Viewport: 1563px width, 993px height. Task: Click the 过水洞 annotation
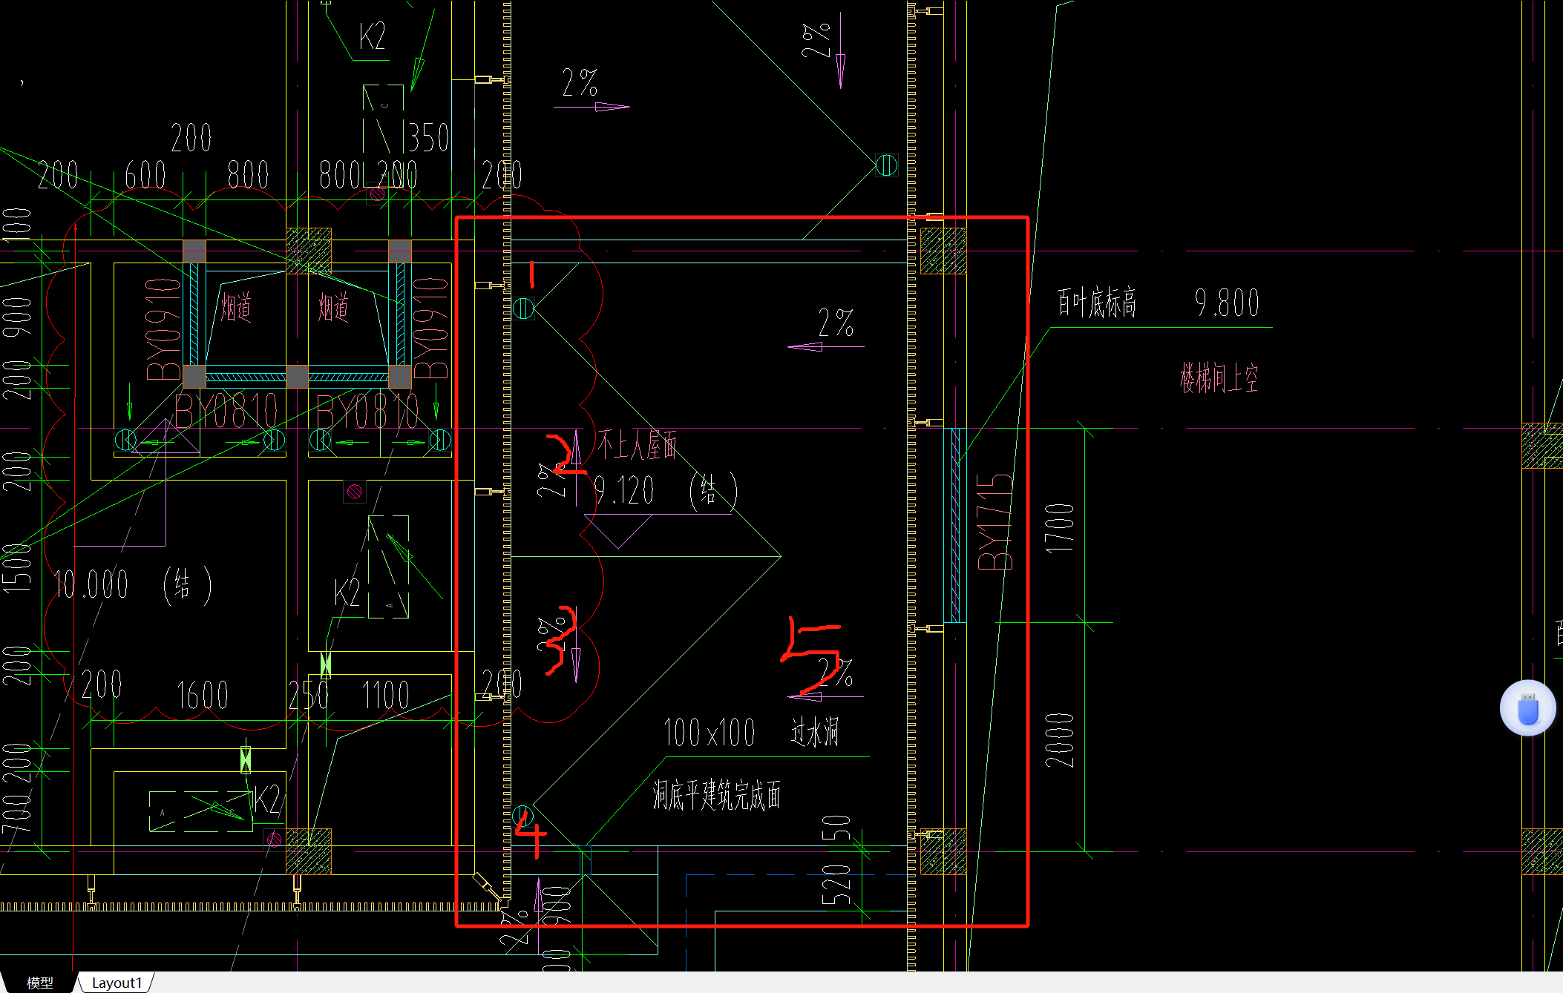pyautogui.click(x=815, y=733)
